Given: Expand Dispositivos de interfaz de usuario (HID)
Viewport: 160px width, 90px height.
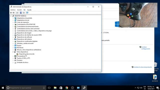Looking at the screenshot, I should pos(13,35).
